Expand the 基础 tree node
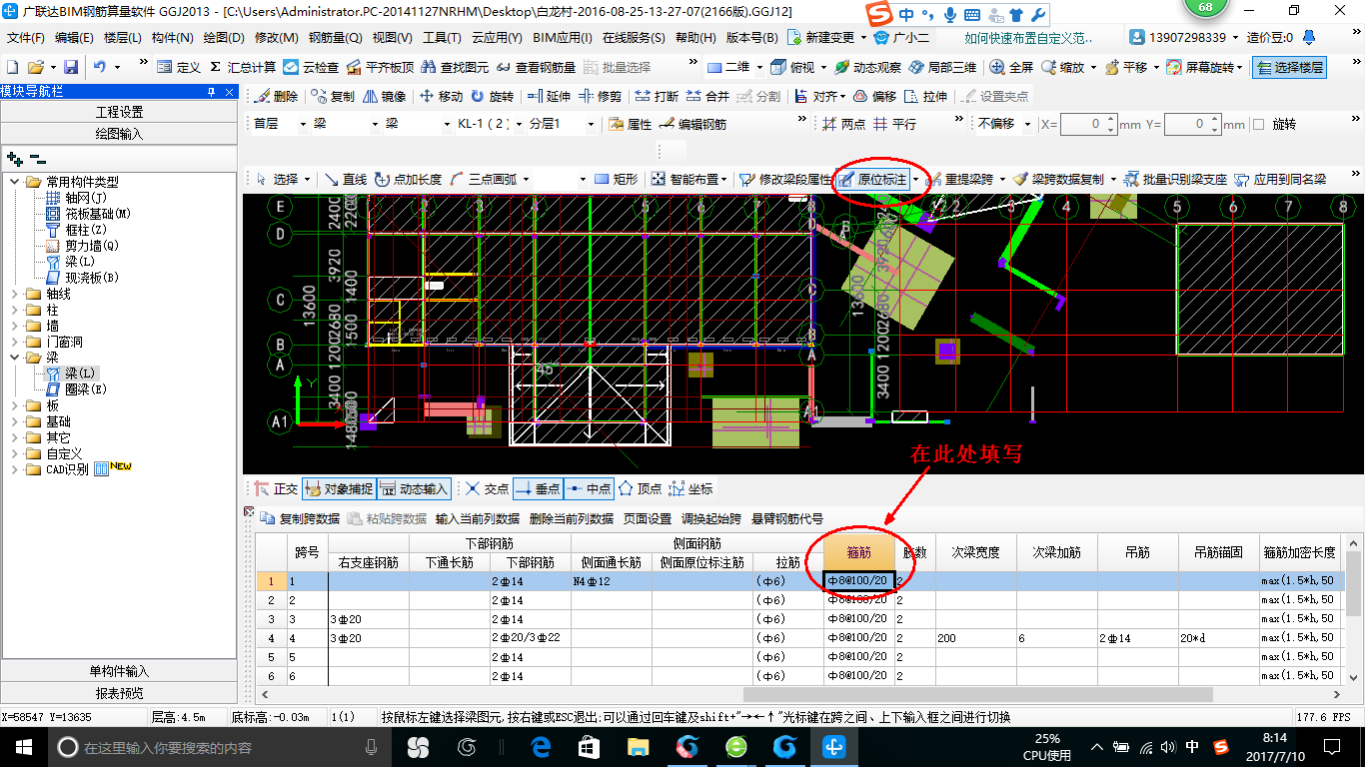Image resolution: width=1365 pixels, height=767 pixels. coord(14,421)
